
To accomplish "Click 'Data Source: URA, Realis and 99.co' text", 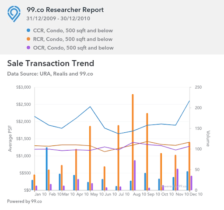I will tap(50, 74).
